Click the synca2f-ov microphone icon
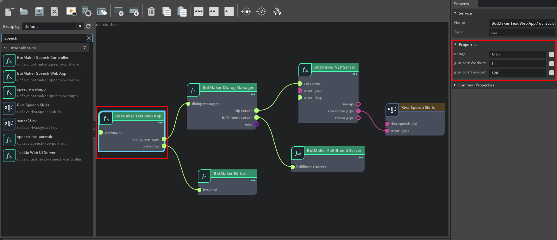Viewport: 557px width, 240px height. click(9, 124)
